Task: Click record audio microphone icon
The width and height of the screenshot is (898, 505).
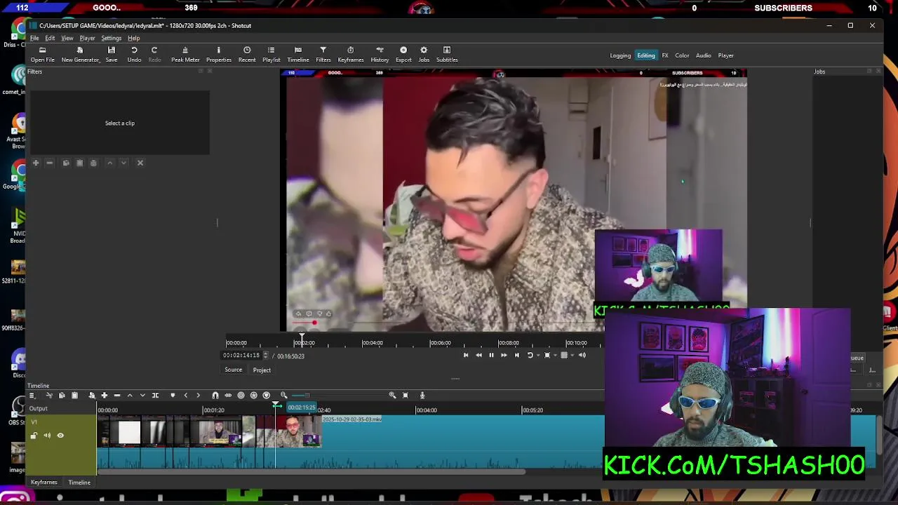Action: click(x=422, y=396)
